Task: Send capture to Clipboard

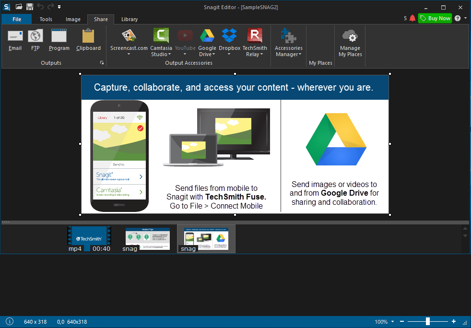Action: 88,36
